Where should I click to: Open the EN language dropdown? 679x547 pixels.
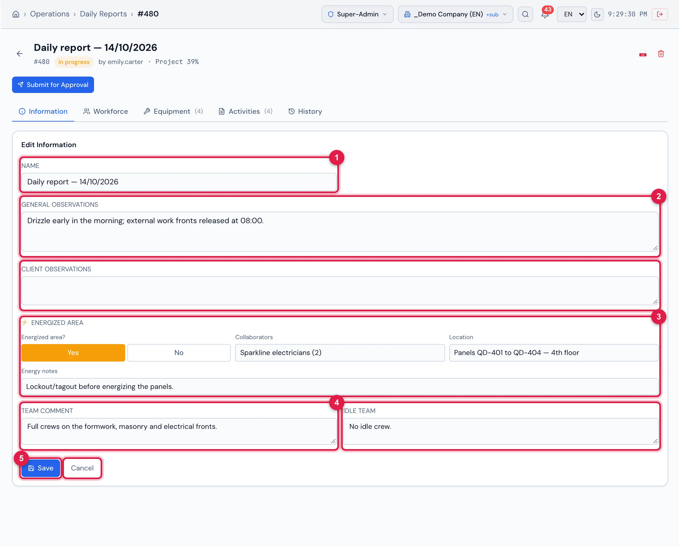572,14
